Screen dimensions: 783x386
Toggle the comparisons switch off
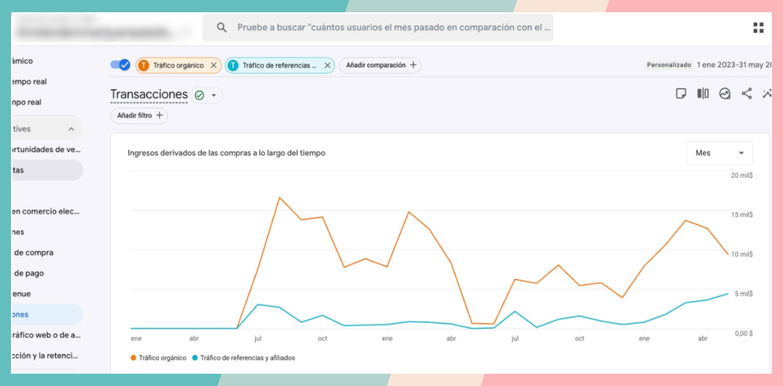tap(120, 65)
